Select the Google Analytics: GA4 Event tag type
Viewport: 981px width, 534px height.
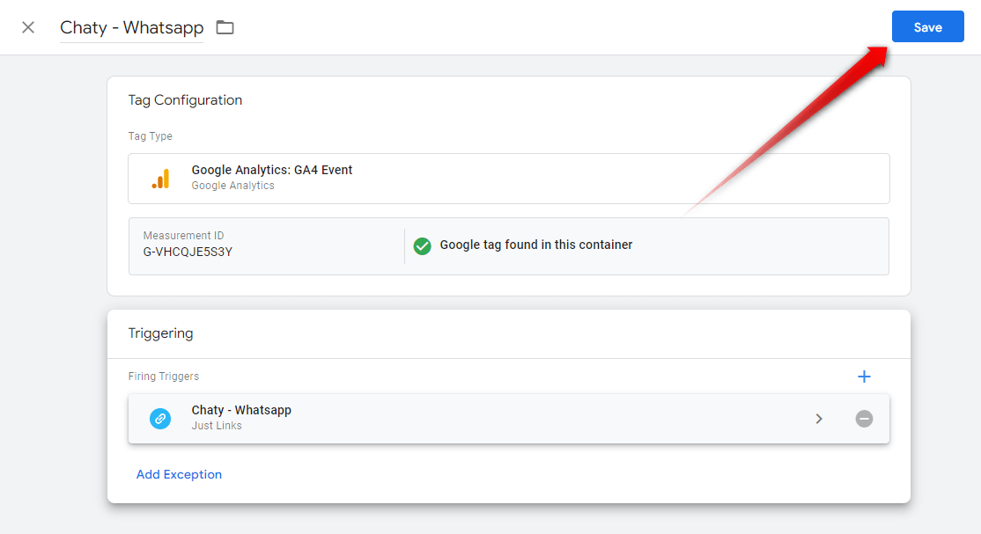point(509,179)
